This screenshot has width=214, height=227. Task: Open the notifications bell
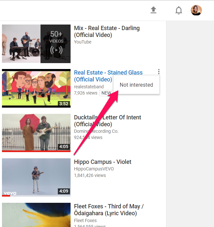[179, 10]
